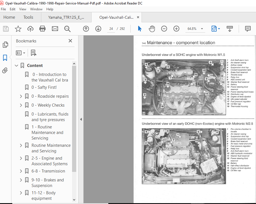Collapse the navigation pane arrow

click(x=81, y=119)
